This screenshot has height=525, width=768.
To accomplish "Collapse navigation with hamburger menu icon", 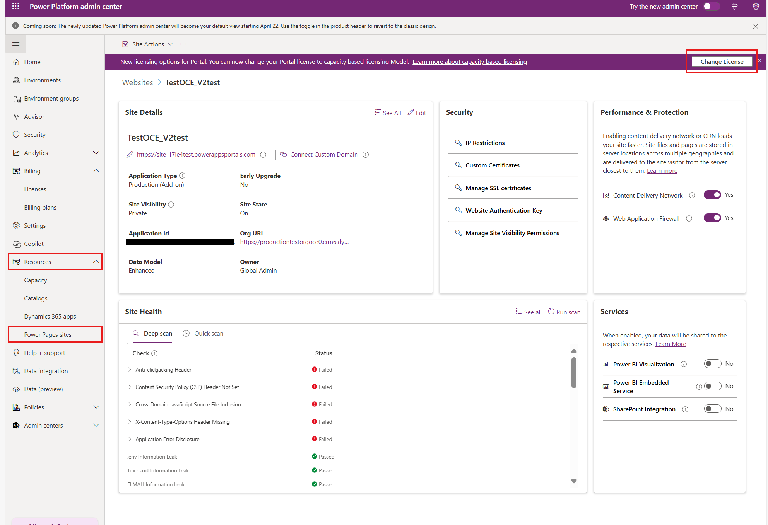I will point(16,44).
